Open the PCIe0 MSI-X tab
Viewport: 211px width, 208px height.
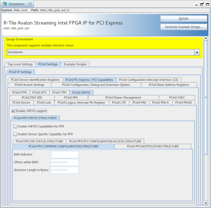[160, 103]
